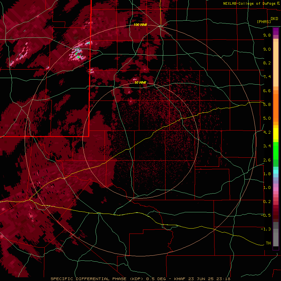Pick the yellow band in legend
Image resolution: width=281 pixels, height=281 pixels.
pos(276,134)
